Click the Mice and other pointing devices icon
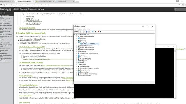Image resolution: width=186 pixels, height=104 pixels. point(79,53)
